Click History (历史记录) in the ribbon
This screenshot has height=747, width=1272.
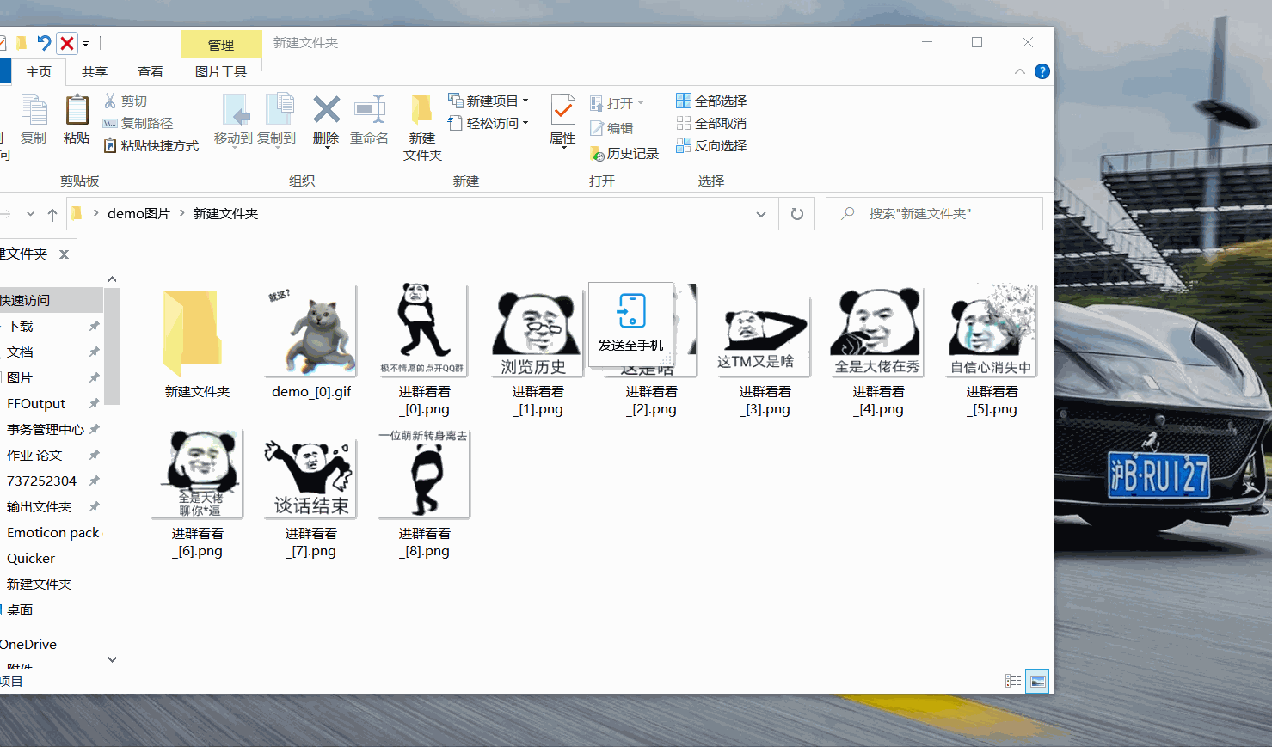coord(624,154)
